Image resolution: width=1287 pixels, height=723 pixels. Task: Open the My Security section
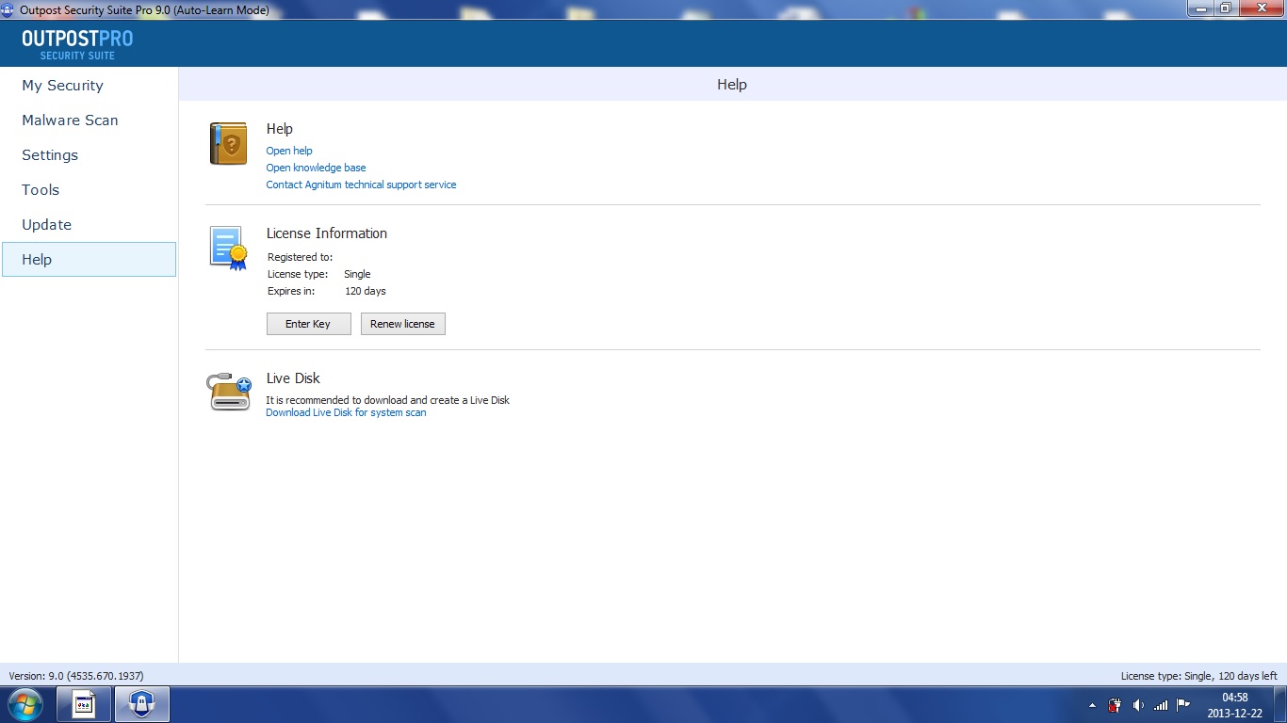(89, 86)
